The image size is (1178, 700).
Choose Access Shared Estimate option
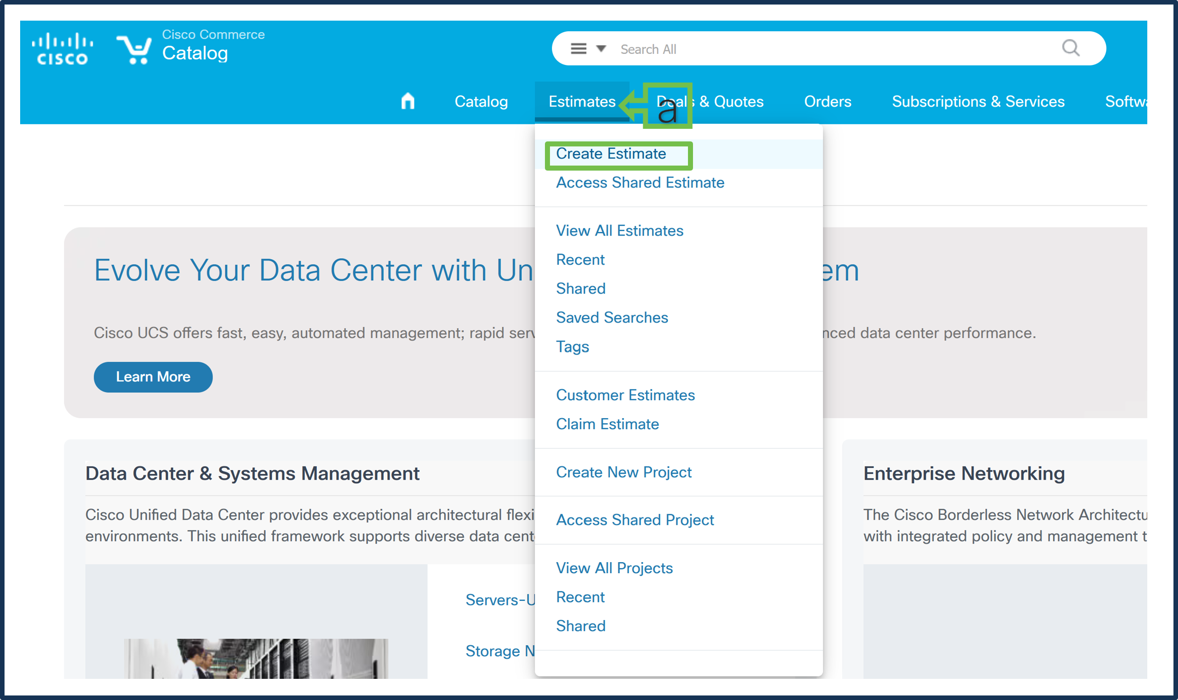click(640, 183)
